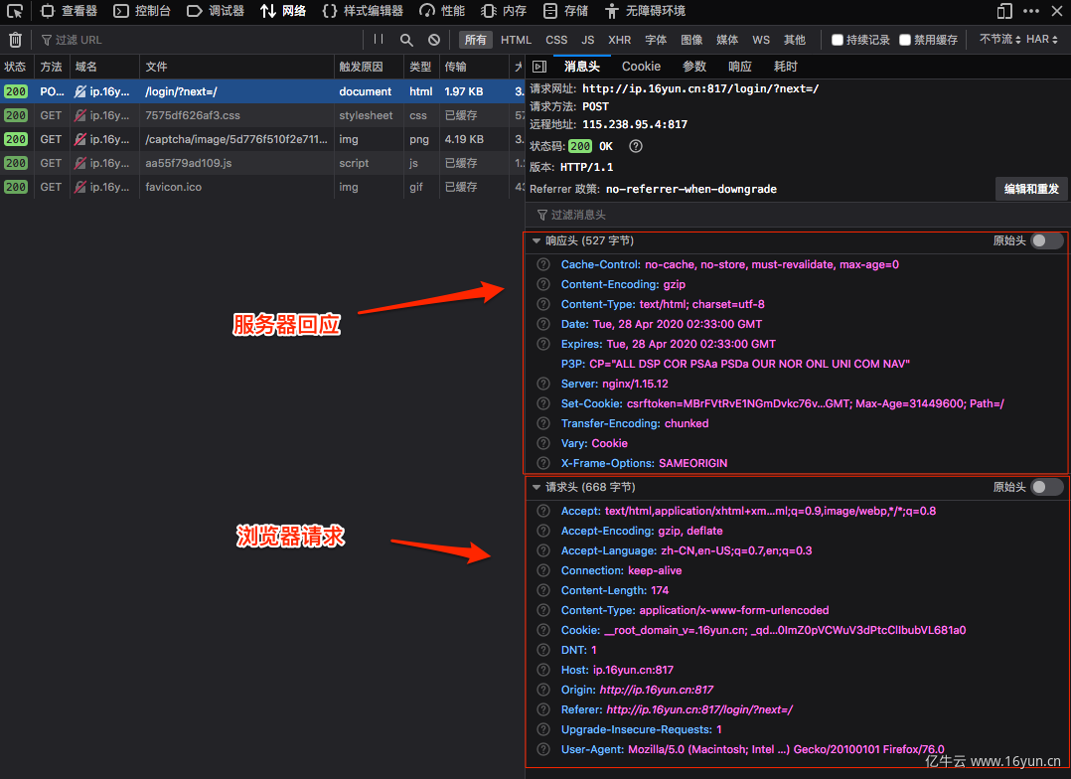
Task: Toggle 原始头 switch for response headers
Action: (x=1046, y=240)
